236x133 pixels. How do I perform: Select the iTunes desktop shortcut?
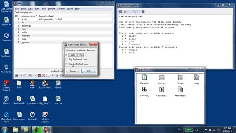(6, 100)
